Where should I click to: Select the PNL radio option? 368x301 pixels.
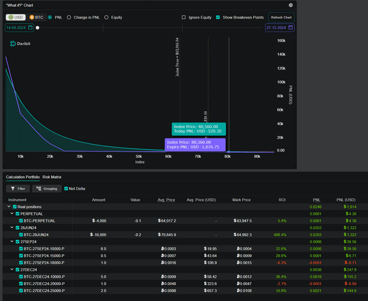pos(50,17)
